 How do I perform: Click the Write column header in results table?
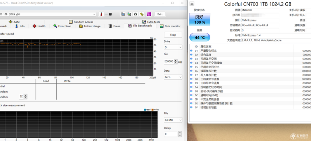(x=67, y=81)
